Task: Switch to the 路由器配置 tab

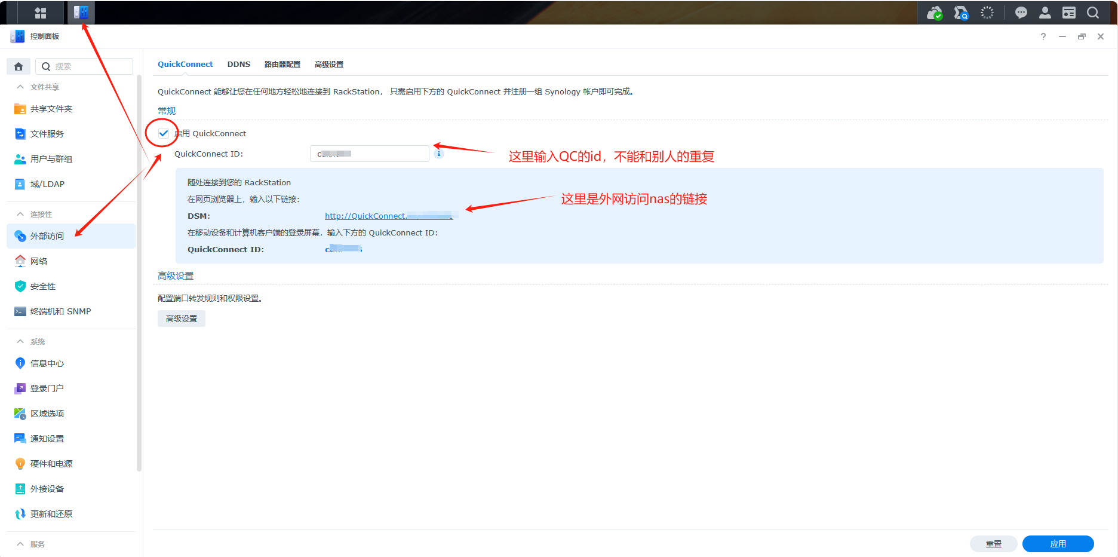Action: point(282,65)
